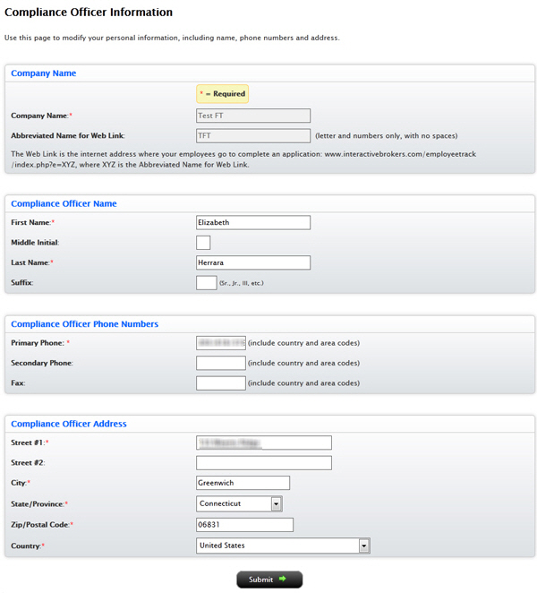The width and height of the screenshot is (537, 593).
Task: Open the State/Province dropdown
Action: tap(239, 503)
